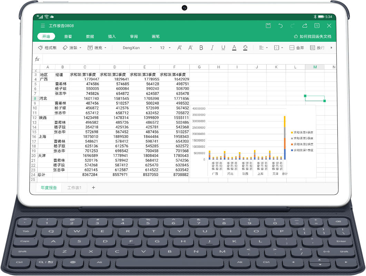Increase font size with the larger A icon

click(179, 48)
